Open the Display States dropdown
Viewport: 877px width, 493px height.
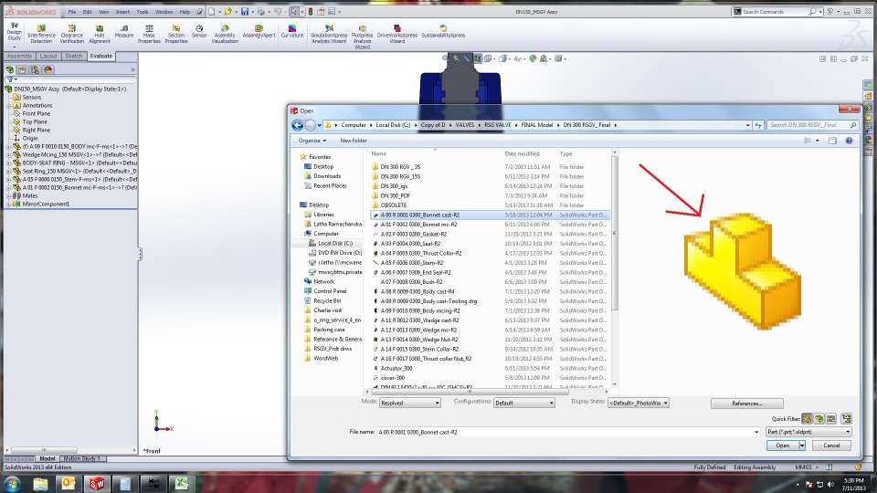(639, 403)
